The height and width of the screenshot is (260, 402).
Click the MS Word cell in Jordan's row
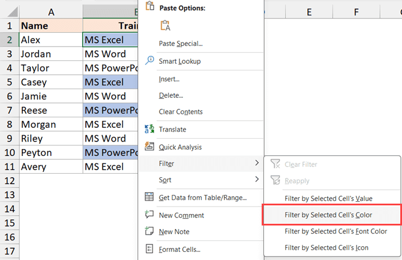110,54
